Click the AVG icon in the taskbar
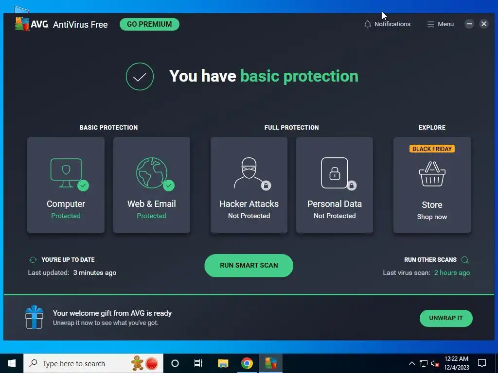Screen dimensions: 498x373 click(271, 363)
